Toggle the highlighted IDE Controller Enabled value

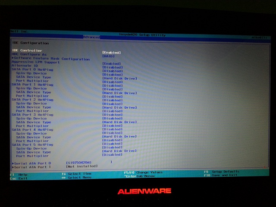point(111,52)
